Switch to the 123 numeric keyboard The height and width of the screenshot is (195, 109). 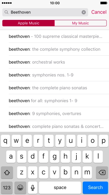[7, 187]
